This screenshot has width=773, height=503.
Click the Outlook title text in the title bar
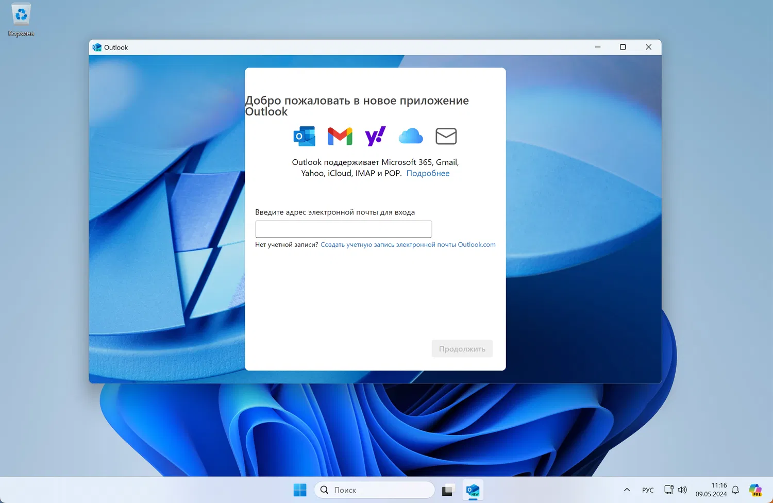(x=116, y=47)
